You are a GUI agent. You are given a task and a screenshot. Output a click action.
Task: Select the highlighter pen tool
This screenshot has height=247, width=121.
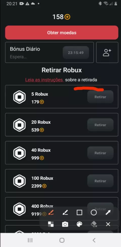(x=65, y=213)
